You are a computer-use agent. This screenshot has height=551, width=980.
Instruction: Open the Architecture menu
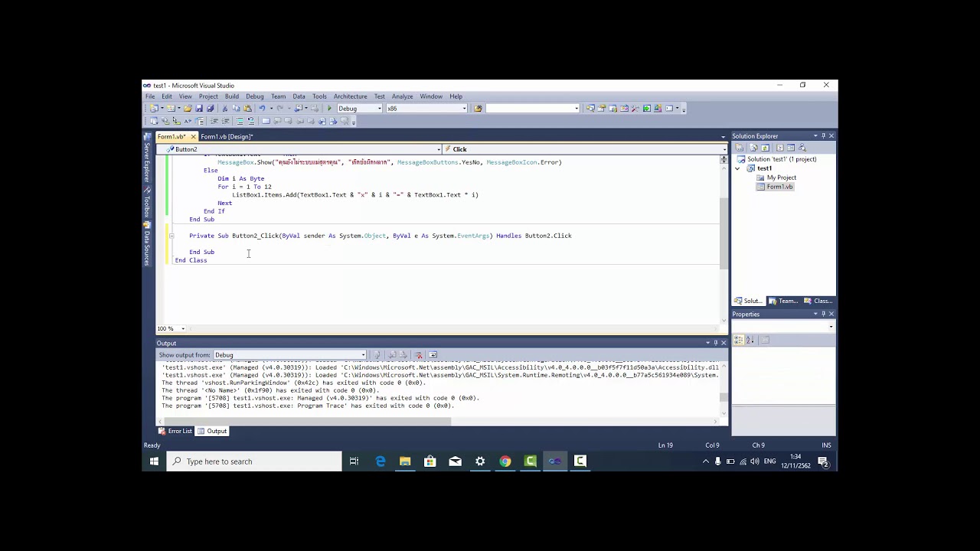pos(350,96)
